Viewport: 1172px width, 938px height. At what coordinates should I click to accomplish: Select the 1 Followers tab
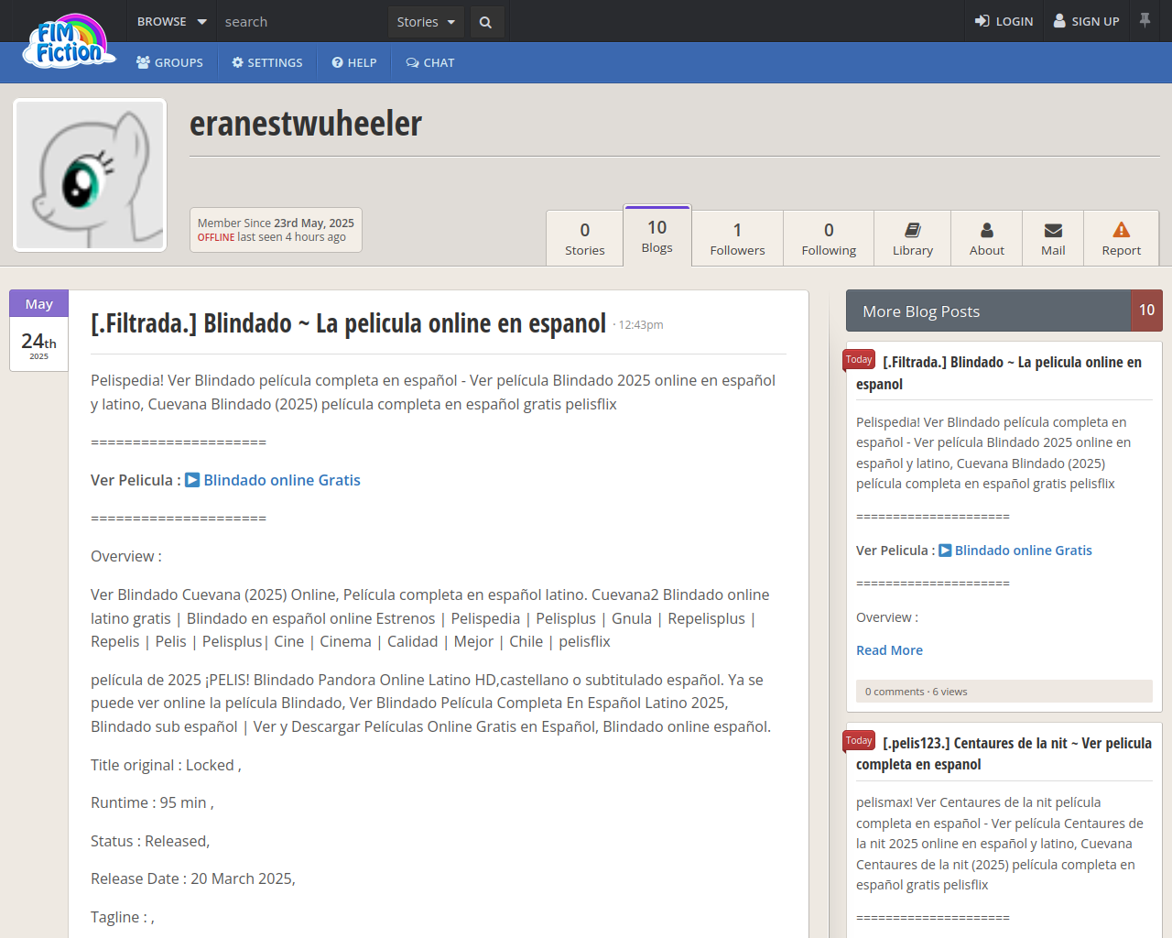click(737, 238)
